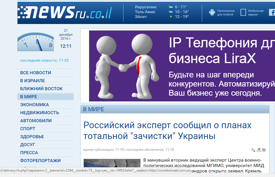Open the mobile version tablet icon
275x177 pixels.
point(243,13)
